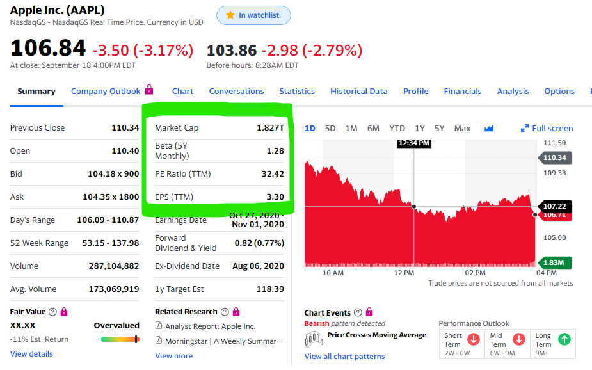The width and height of the screenshot is (592, 370).
Task: Click View more under Related Research
Action: [x=173, y=356]
